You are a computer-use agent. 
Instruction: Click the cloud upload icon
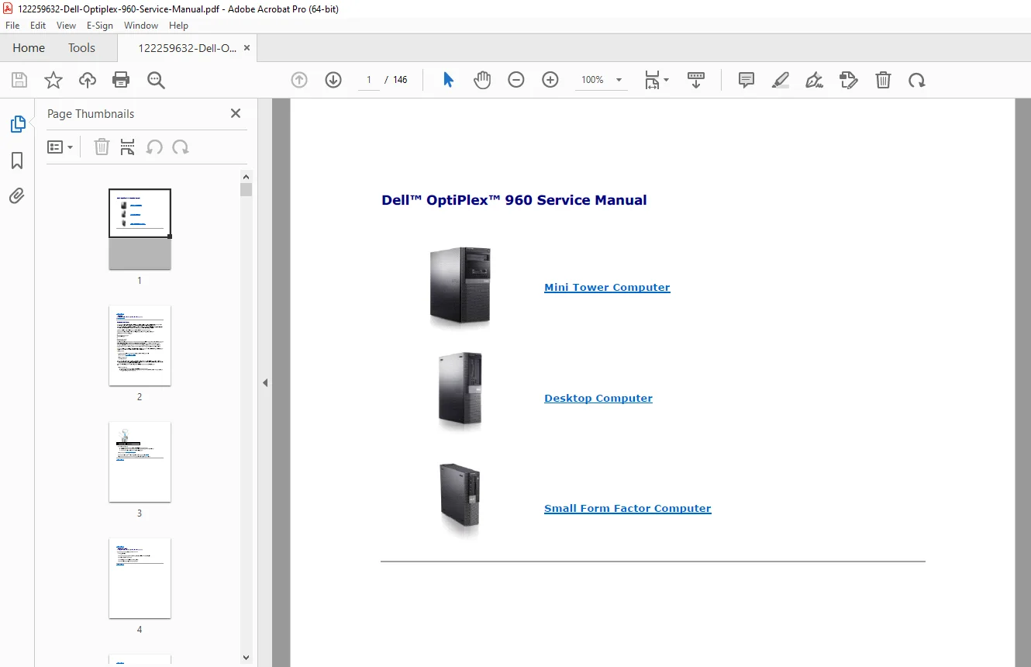click(x=88, y=80)
